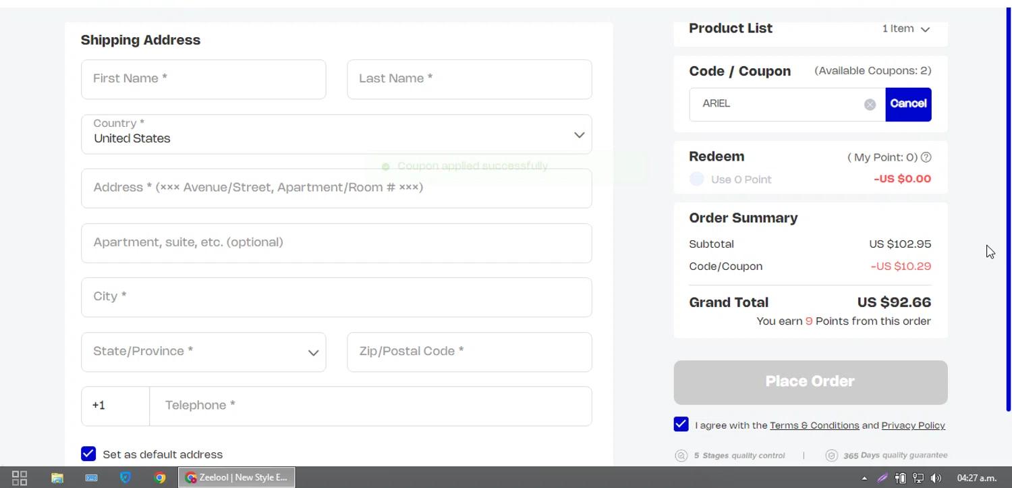
Task: Click the My Point help question icon
Action: coord(926,157)
